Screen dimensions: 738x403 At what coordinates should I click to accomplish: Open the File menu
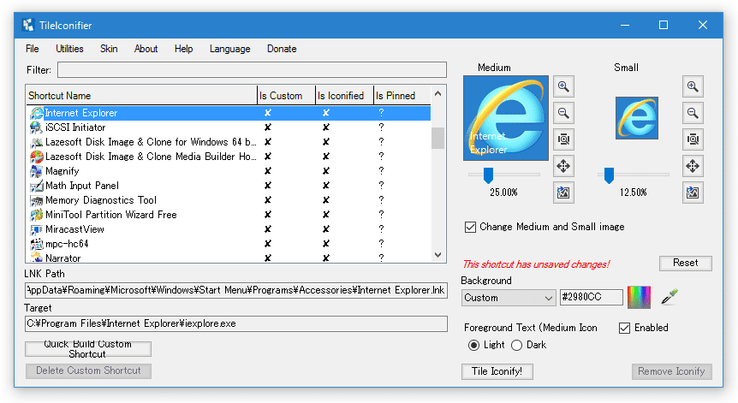32,49
